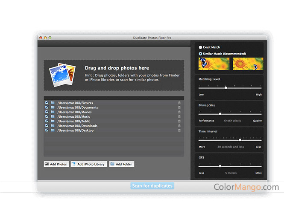This screenshot has width=284, height=223.
Task: Click trash icon for Movies folder
Action: pyautogui.click(x=179, y=112)
